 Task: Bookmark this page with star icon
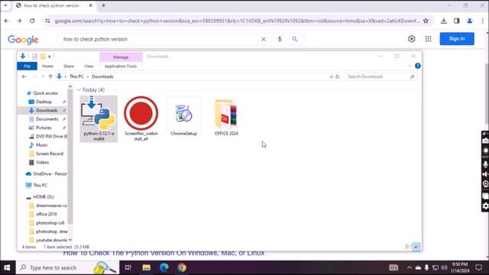[426, 21]
